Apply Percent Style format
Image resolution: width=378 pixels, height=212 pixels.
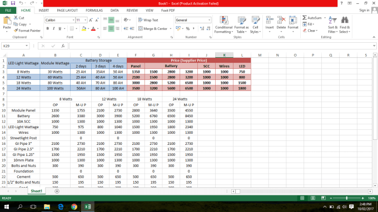pos(188,29)
